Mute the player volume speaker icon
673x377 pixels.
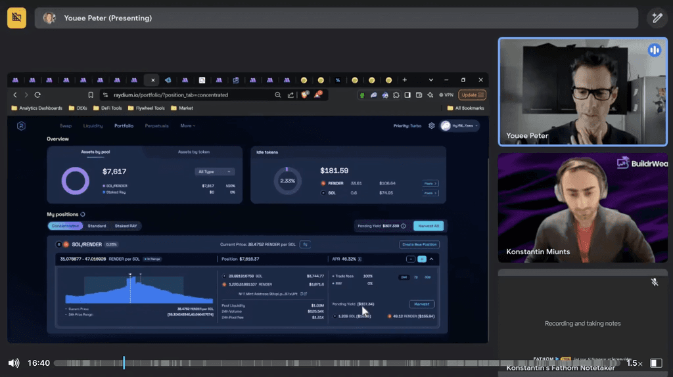click(14, 363)
